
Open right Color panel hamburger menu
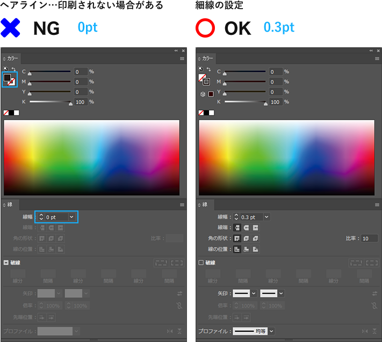pyautogui.click(x=377, y=59)
